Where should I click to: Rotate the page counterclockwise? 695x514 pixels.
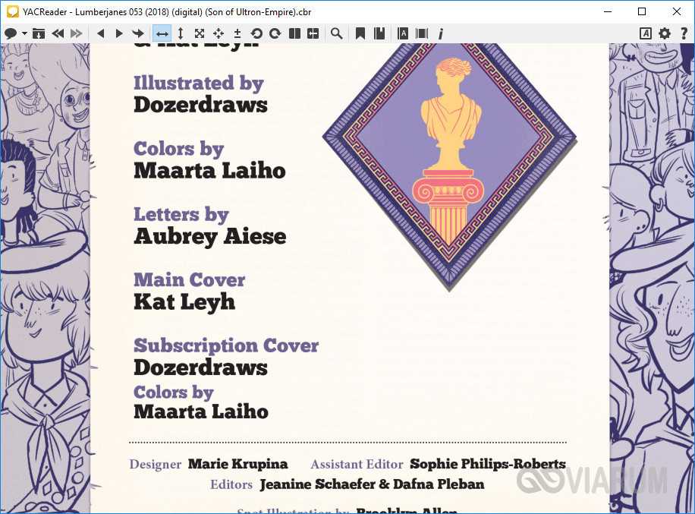pos(256,33)
